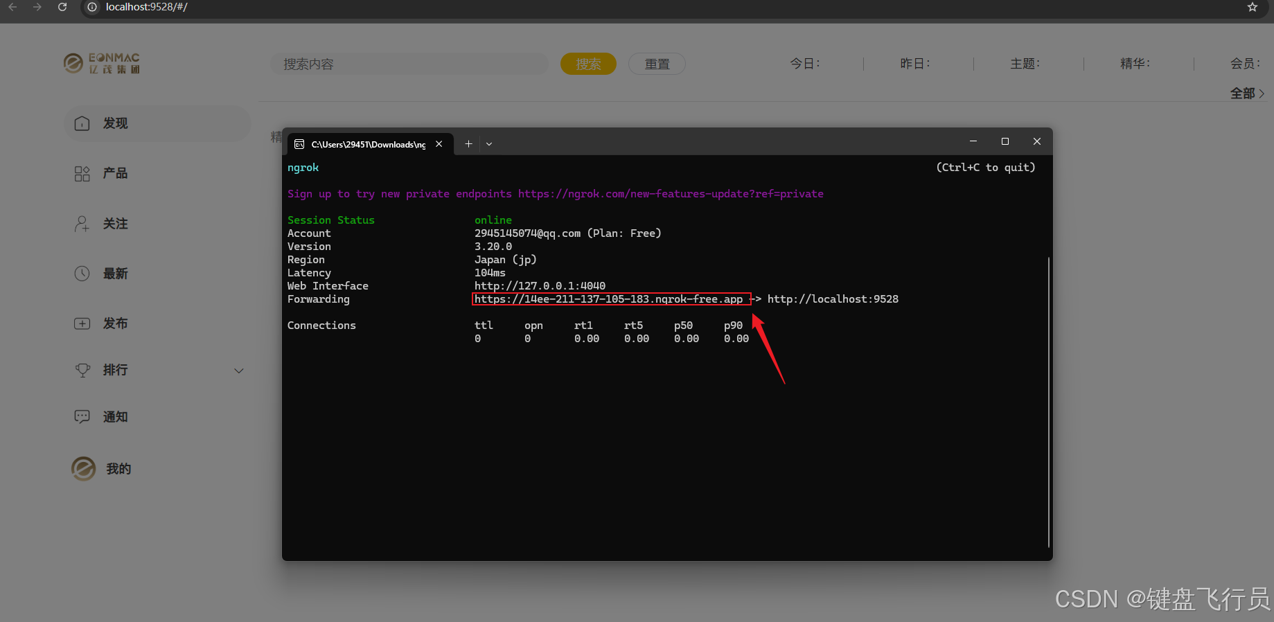Reload the page with the refresh icon
1274x622 pixels.
tap(62, 7)
